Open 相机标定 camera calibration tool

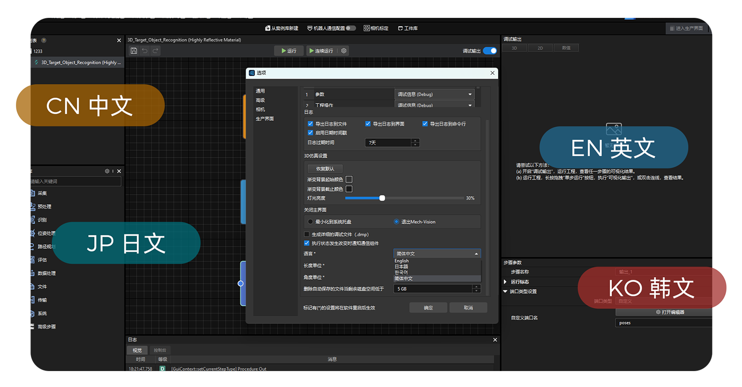click(x=376, y=28)
